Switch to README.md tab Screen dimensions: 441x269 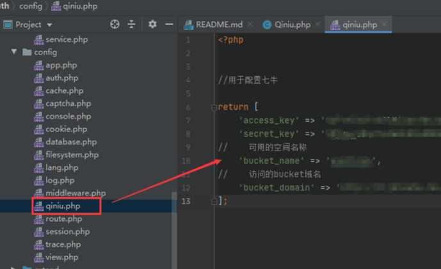pos(219,25)
